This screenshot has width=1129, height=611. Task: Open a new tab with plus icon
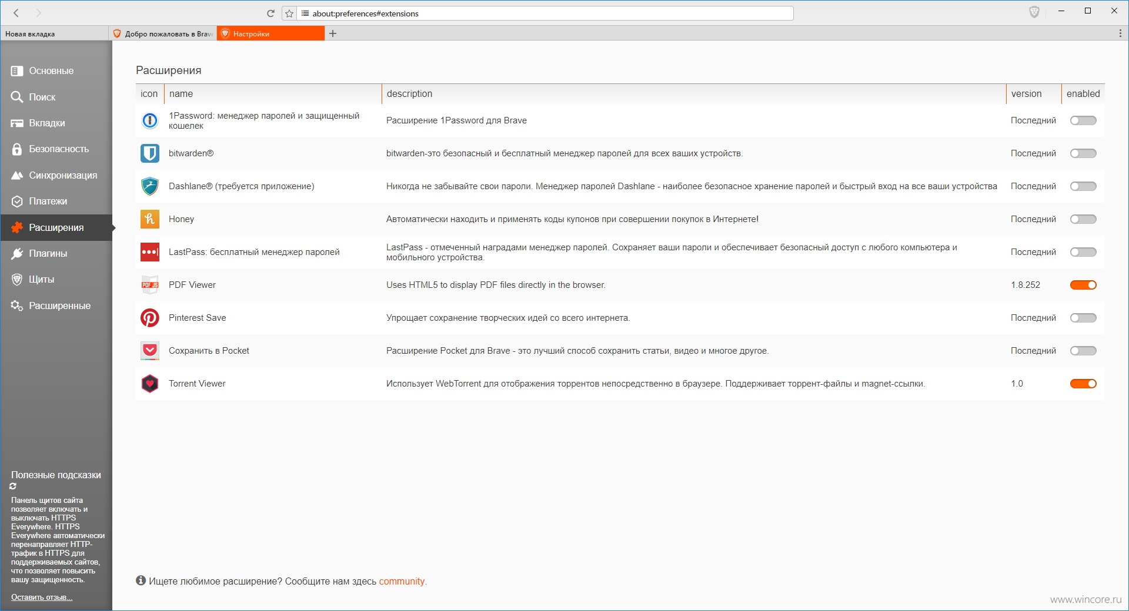333,33
